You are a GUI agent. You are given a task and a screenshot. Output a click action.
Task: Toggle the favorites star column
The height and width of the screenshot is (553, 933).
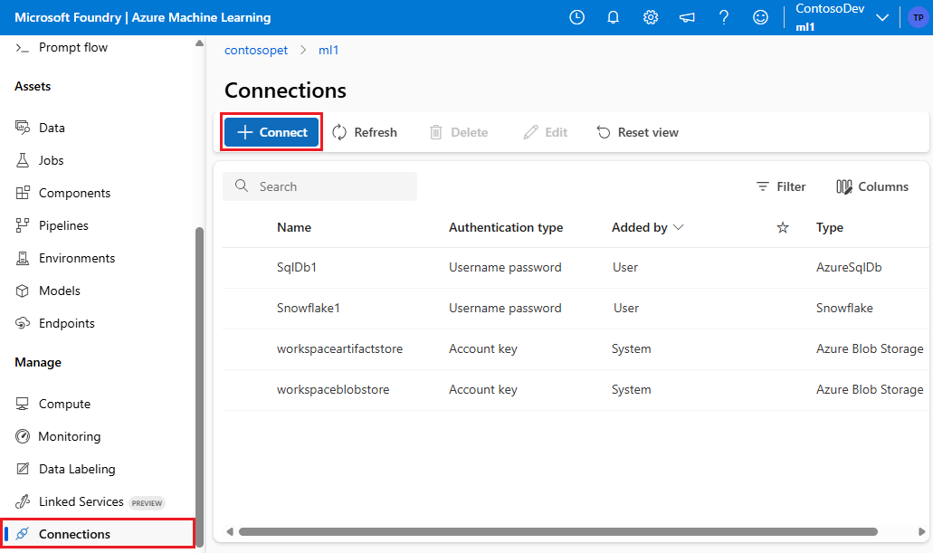[x=782, y=227]
